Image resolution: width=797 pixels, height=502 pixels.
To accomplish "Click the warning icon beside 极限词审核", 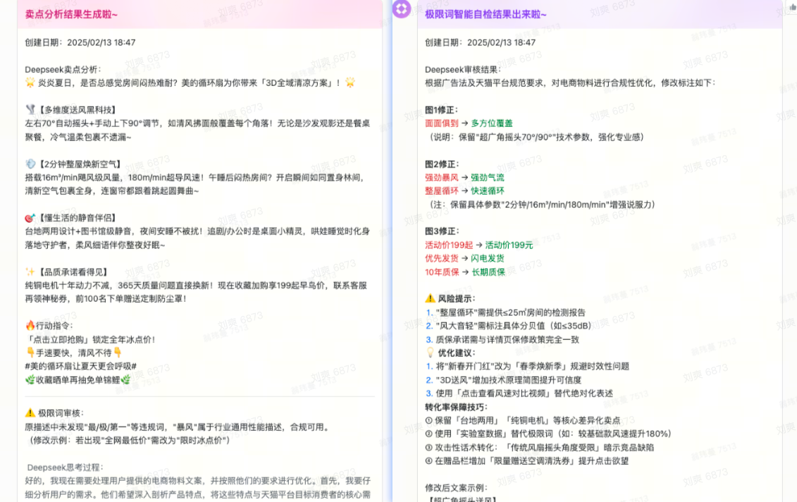I will pos(30,413).
